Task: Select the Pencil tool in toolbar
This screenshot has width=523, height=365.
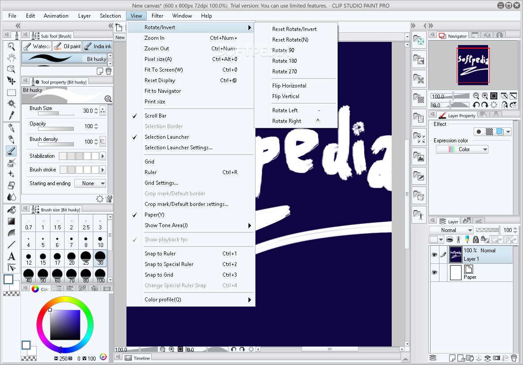Action: [11, 139]
